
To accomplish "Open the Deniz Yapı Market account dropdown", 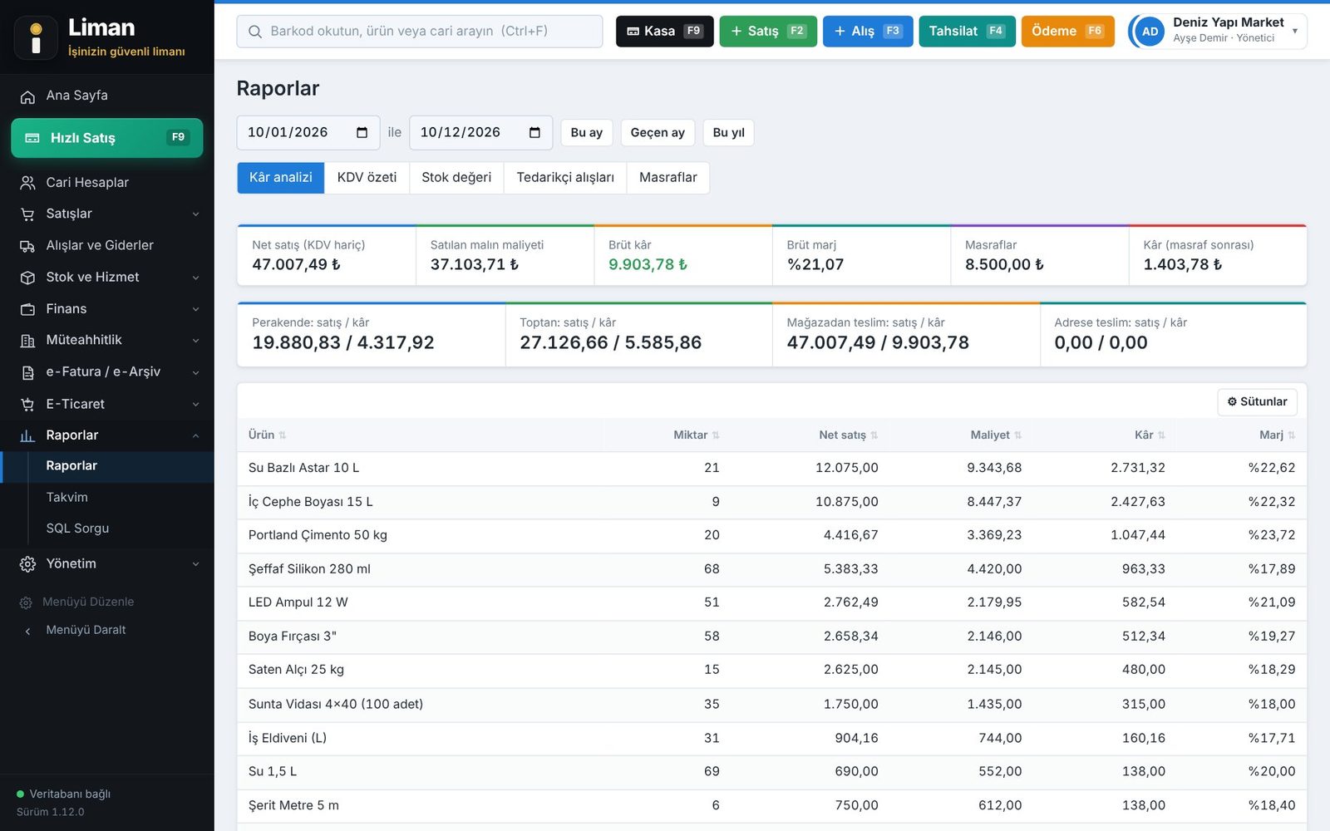I will (x=1217, y=31).
